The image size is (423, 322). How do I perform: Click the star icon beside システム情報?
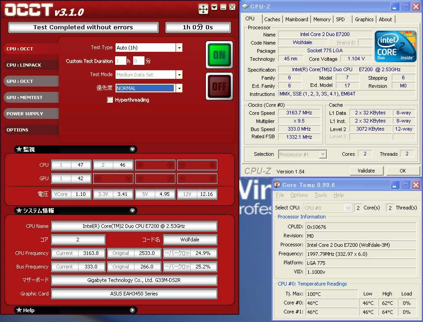(19, 210)
